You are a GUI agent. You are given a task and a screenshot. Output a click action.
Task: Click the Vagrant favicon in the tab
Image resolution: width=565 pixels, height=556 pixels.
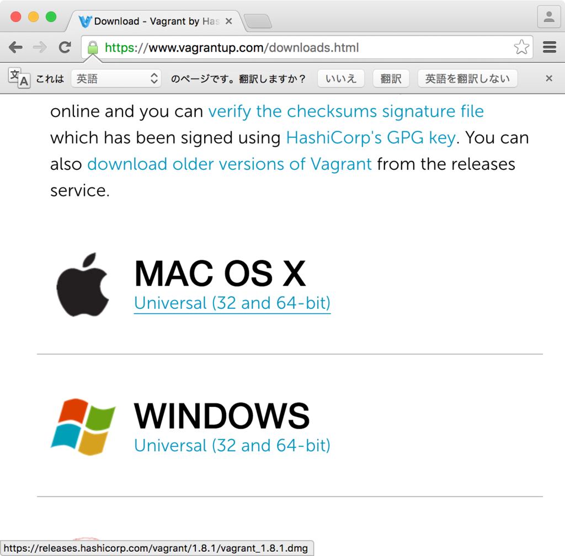point(84,21)
